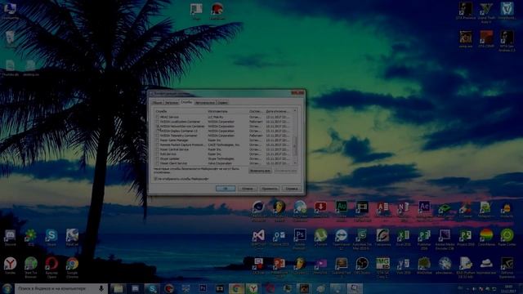
Task: Toggle NVIDIA Display Container LS checkbox
Action: 158,131
